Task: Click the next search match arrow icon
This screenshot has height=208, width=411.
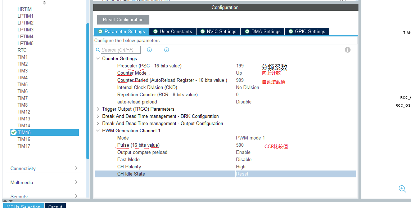Action: [166, 49]
